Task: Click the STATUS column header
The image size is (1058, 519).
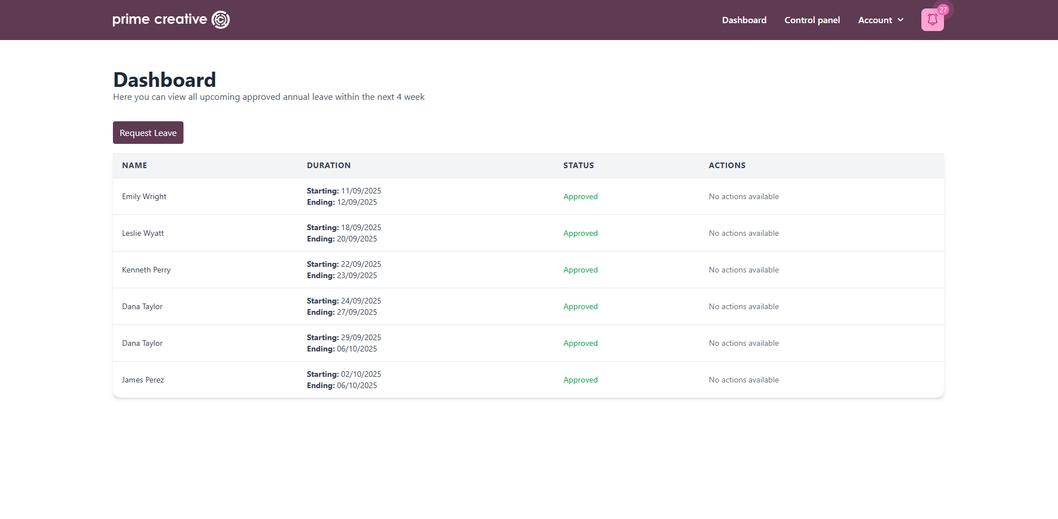Action: coord(578,165)
